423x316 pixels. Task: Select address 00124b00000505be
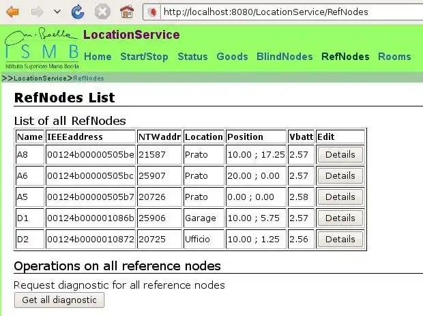pyautogui.click(x=90, y=155)
